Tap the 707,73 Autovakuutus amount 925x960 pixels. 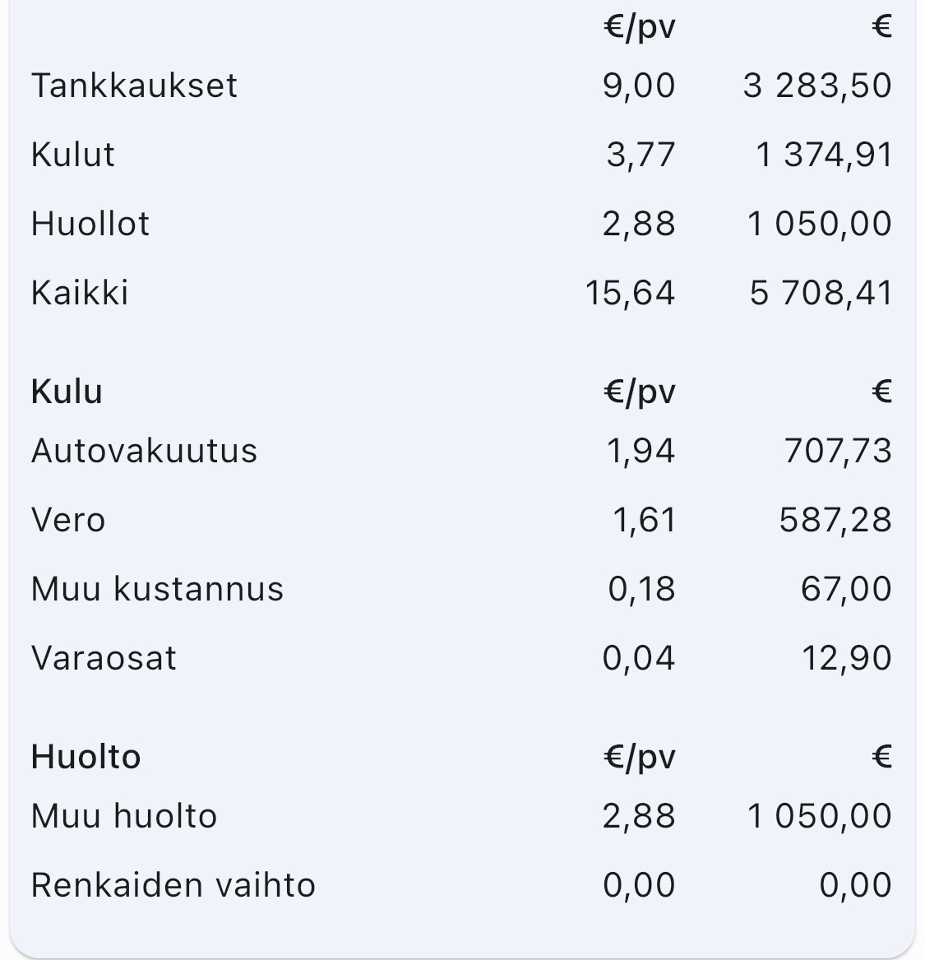[838, 452]
